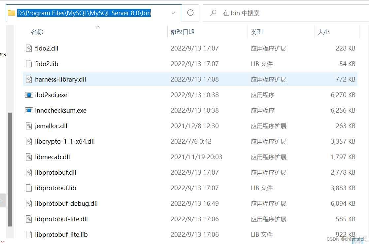Click size 3,357 KB of libcrypto

[343, 142]
